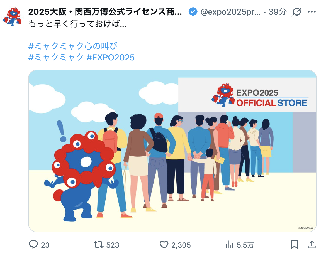The height and width of the screenshot is (256, 326).
Task: Open the 39分 timestamp link
Action: [x=278, y=12]
